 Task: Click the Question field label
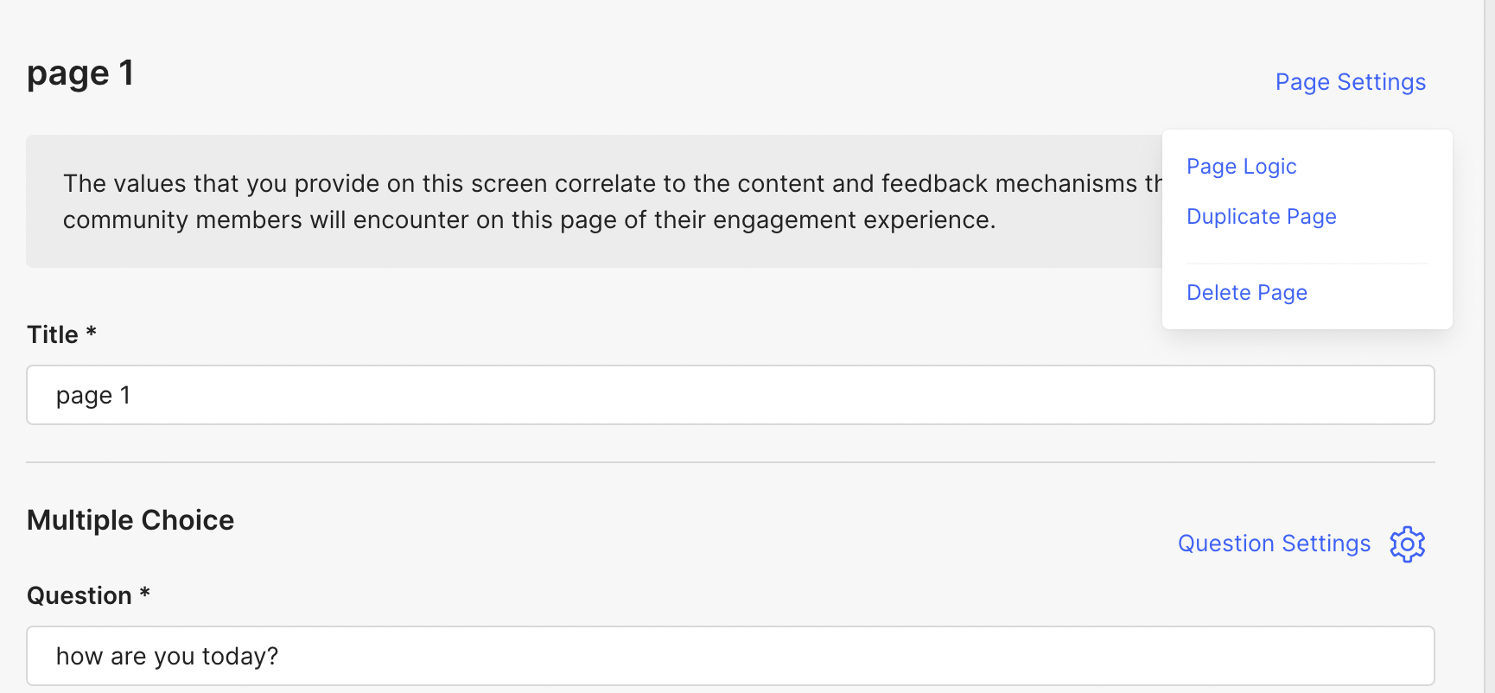80,595
